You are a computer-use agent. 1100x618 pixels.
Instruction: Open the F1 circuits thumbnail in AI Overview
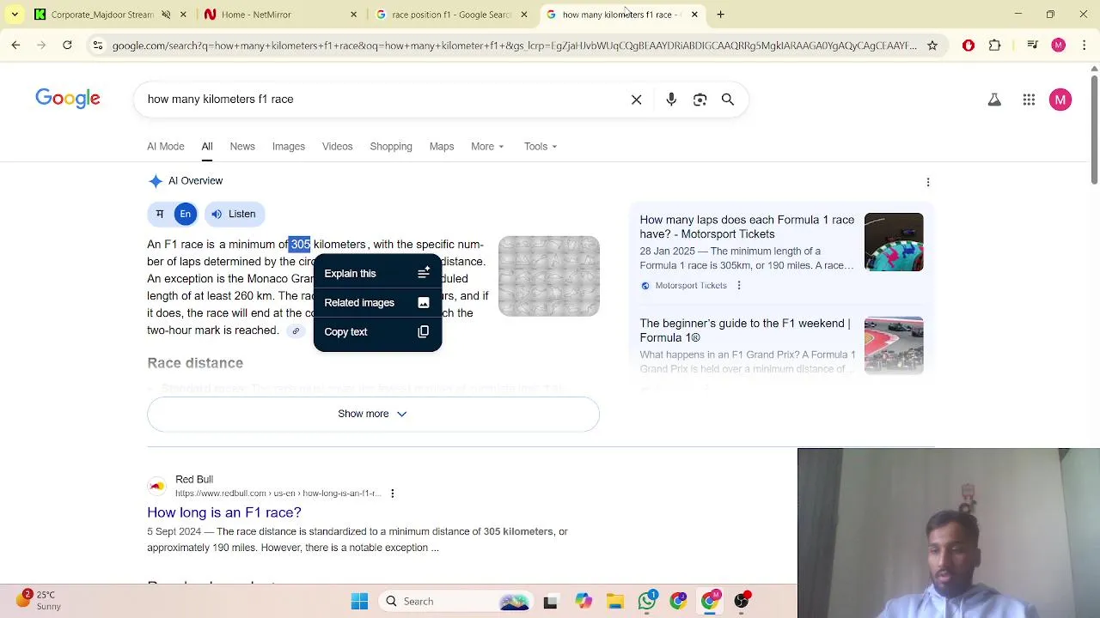(x=549, y=276)
